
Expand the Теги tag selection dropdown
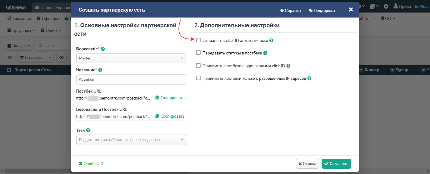pyautogui.click(x=131, y=140)
